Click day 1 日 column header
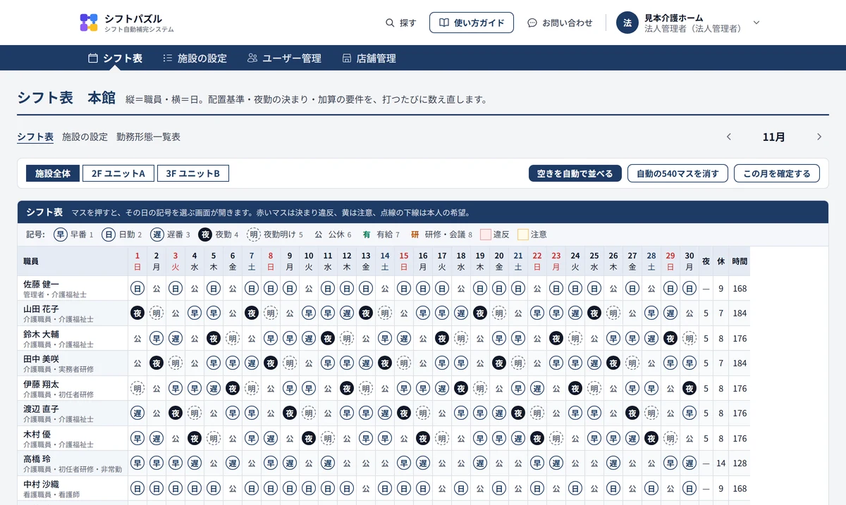846x505 pixels. pos(137,261)
